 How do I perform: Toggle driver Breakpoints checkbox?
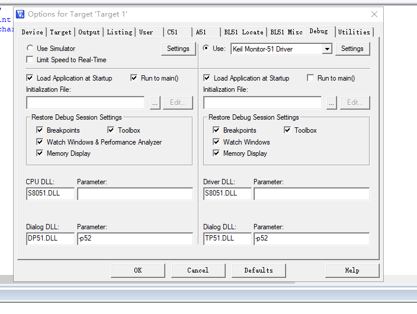216,130
